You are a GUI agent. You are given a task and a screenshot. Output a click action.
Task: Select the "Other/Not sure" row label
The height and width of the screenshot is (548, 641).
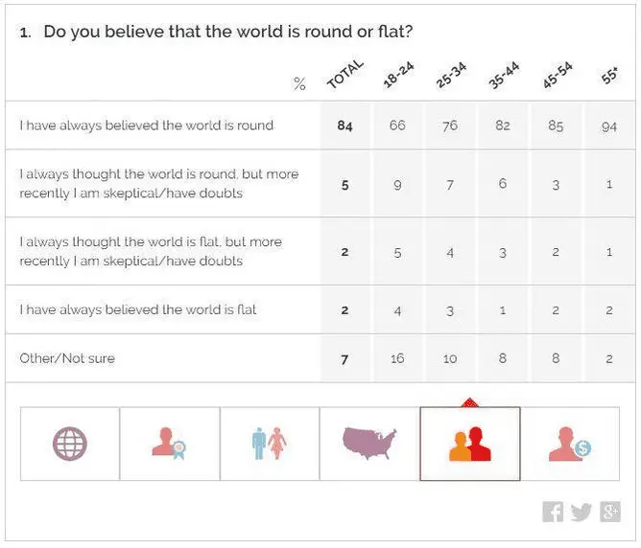coord(66,358)
